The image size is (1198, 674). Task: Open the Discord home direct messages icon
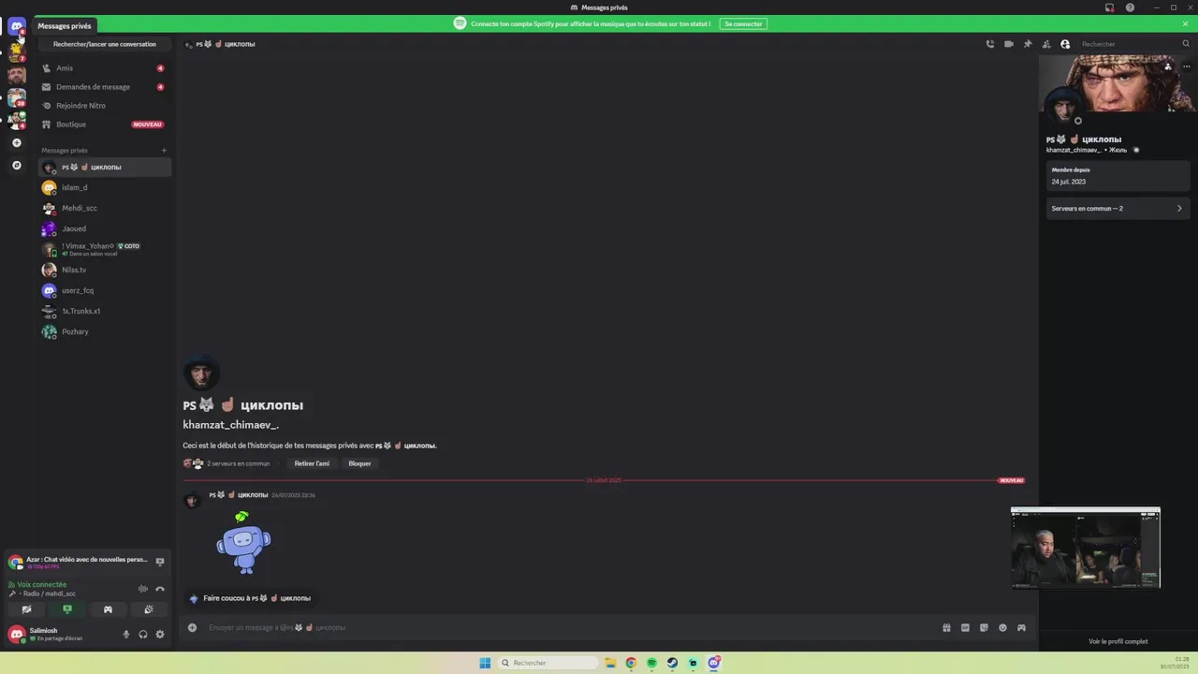click(16, 26)
